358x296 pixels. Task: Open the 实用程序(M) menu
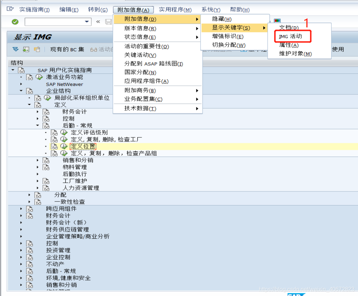[x=175, y=9]
